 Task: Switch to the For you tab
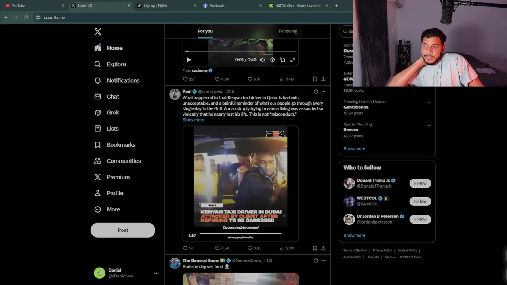tap(205, 31)
